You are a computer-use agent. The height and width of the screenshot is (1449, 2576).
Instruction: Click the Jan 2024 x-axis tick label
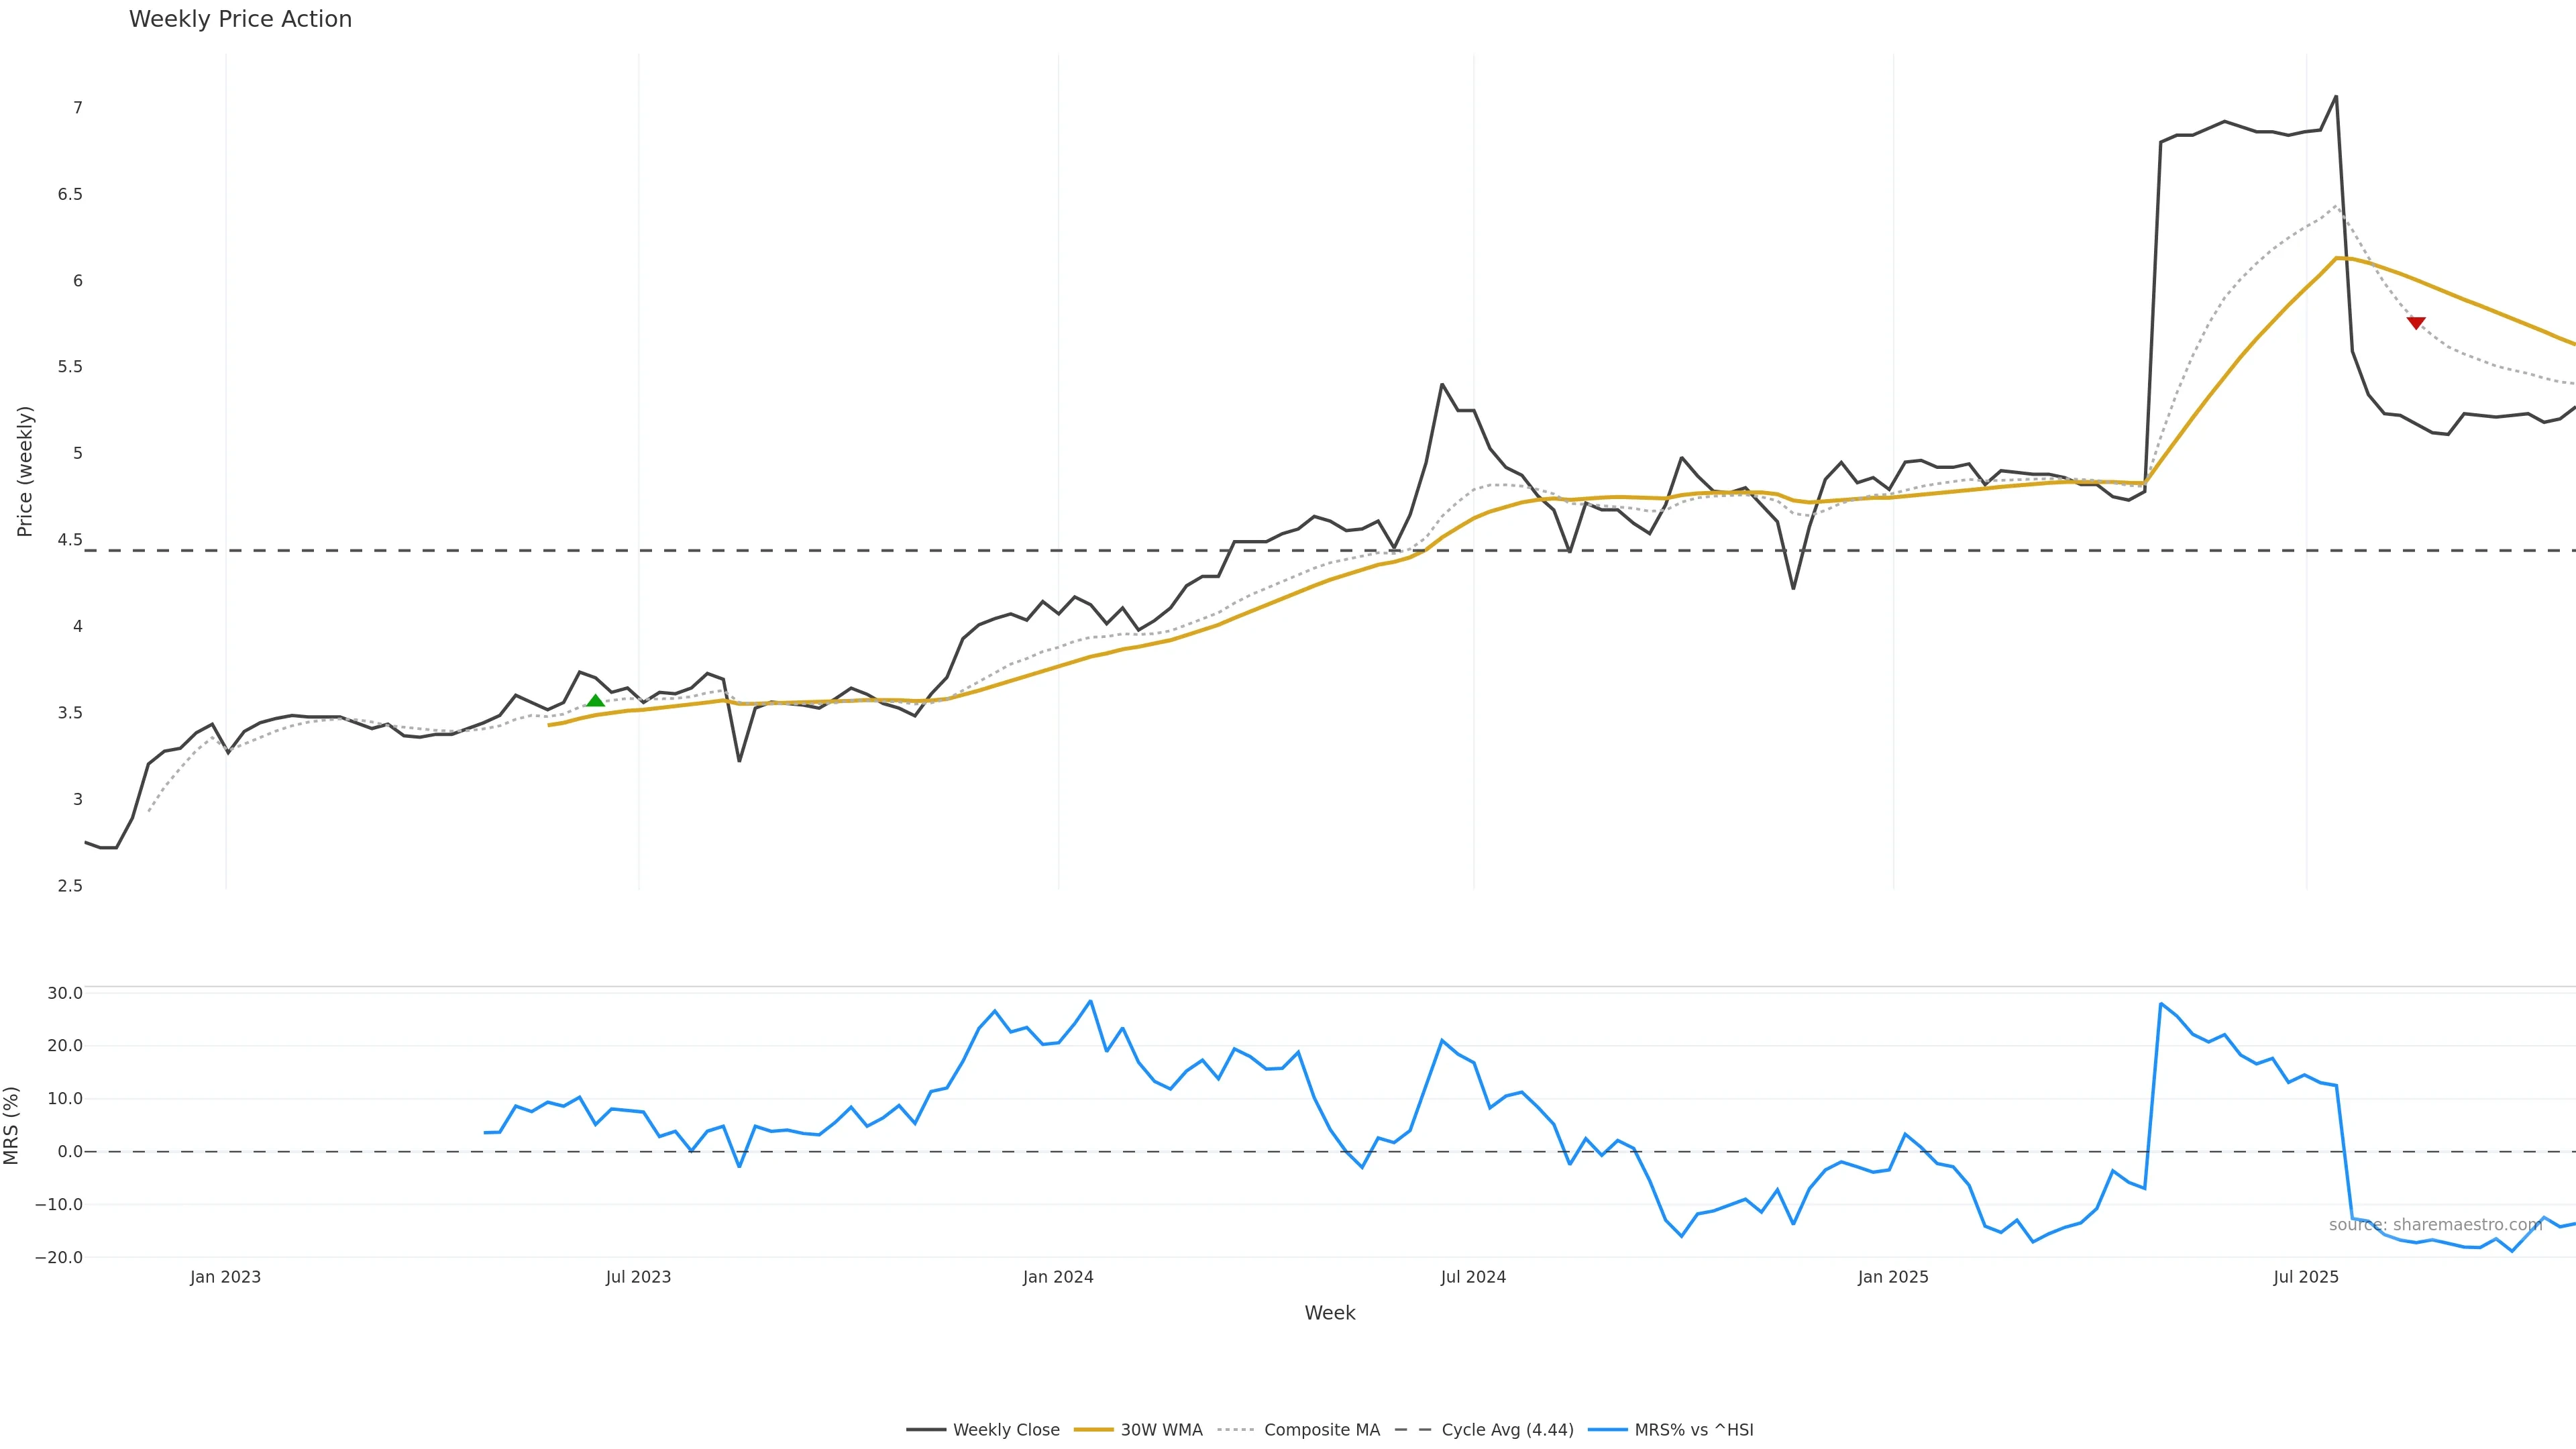click(x=1058, y=1277)
